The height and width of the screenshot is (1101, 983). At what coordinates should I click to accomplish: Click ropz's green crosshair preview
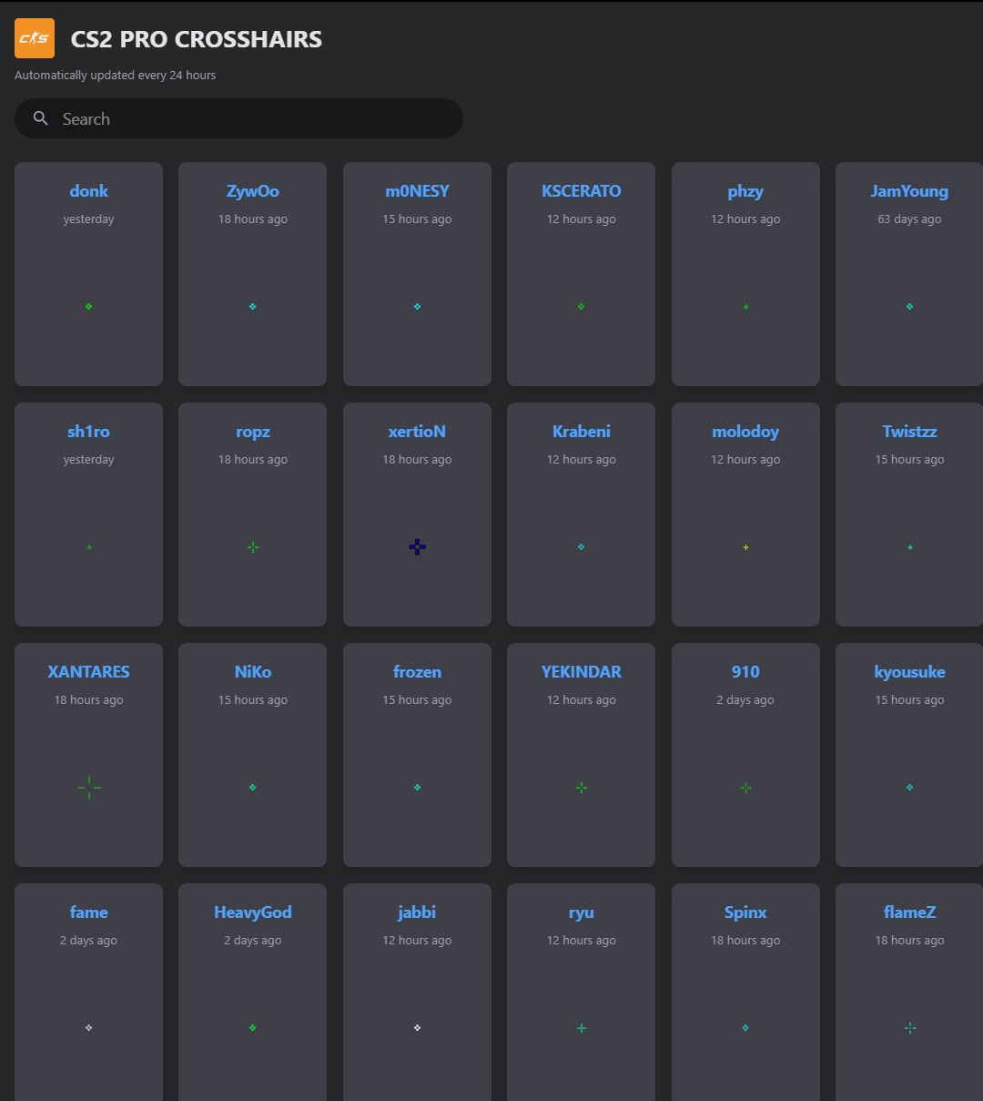(253, 547)
